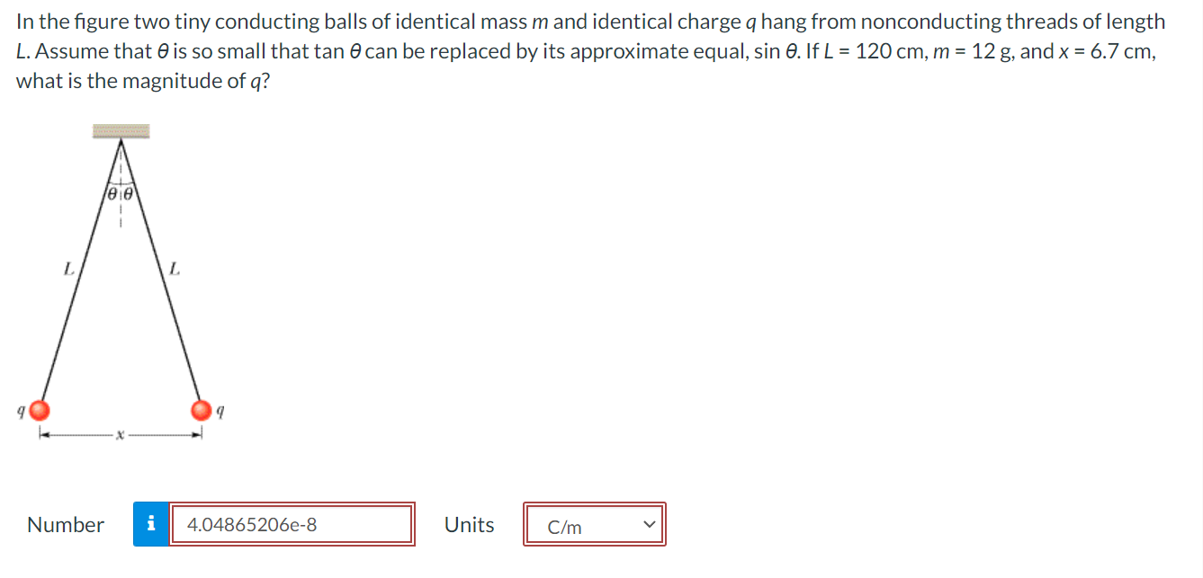Click the left red charged ball
This screenshot has width=1203, height=578.
[x=38, y=413]
